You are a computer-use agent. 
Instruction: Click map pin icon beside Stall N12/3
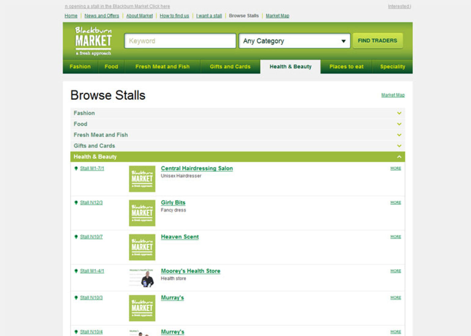(76, 203)
